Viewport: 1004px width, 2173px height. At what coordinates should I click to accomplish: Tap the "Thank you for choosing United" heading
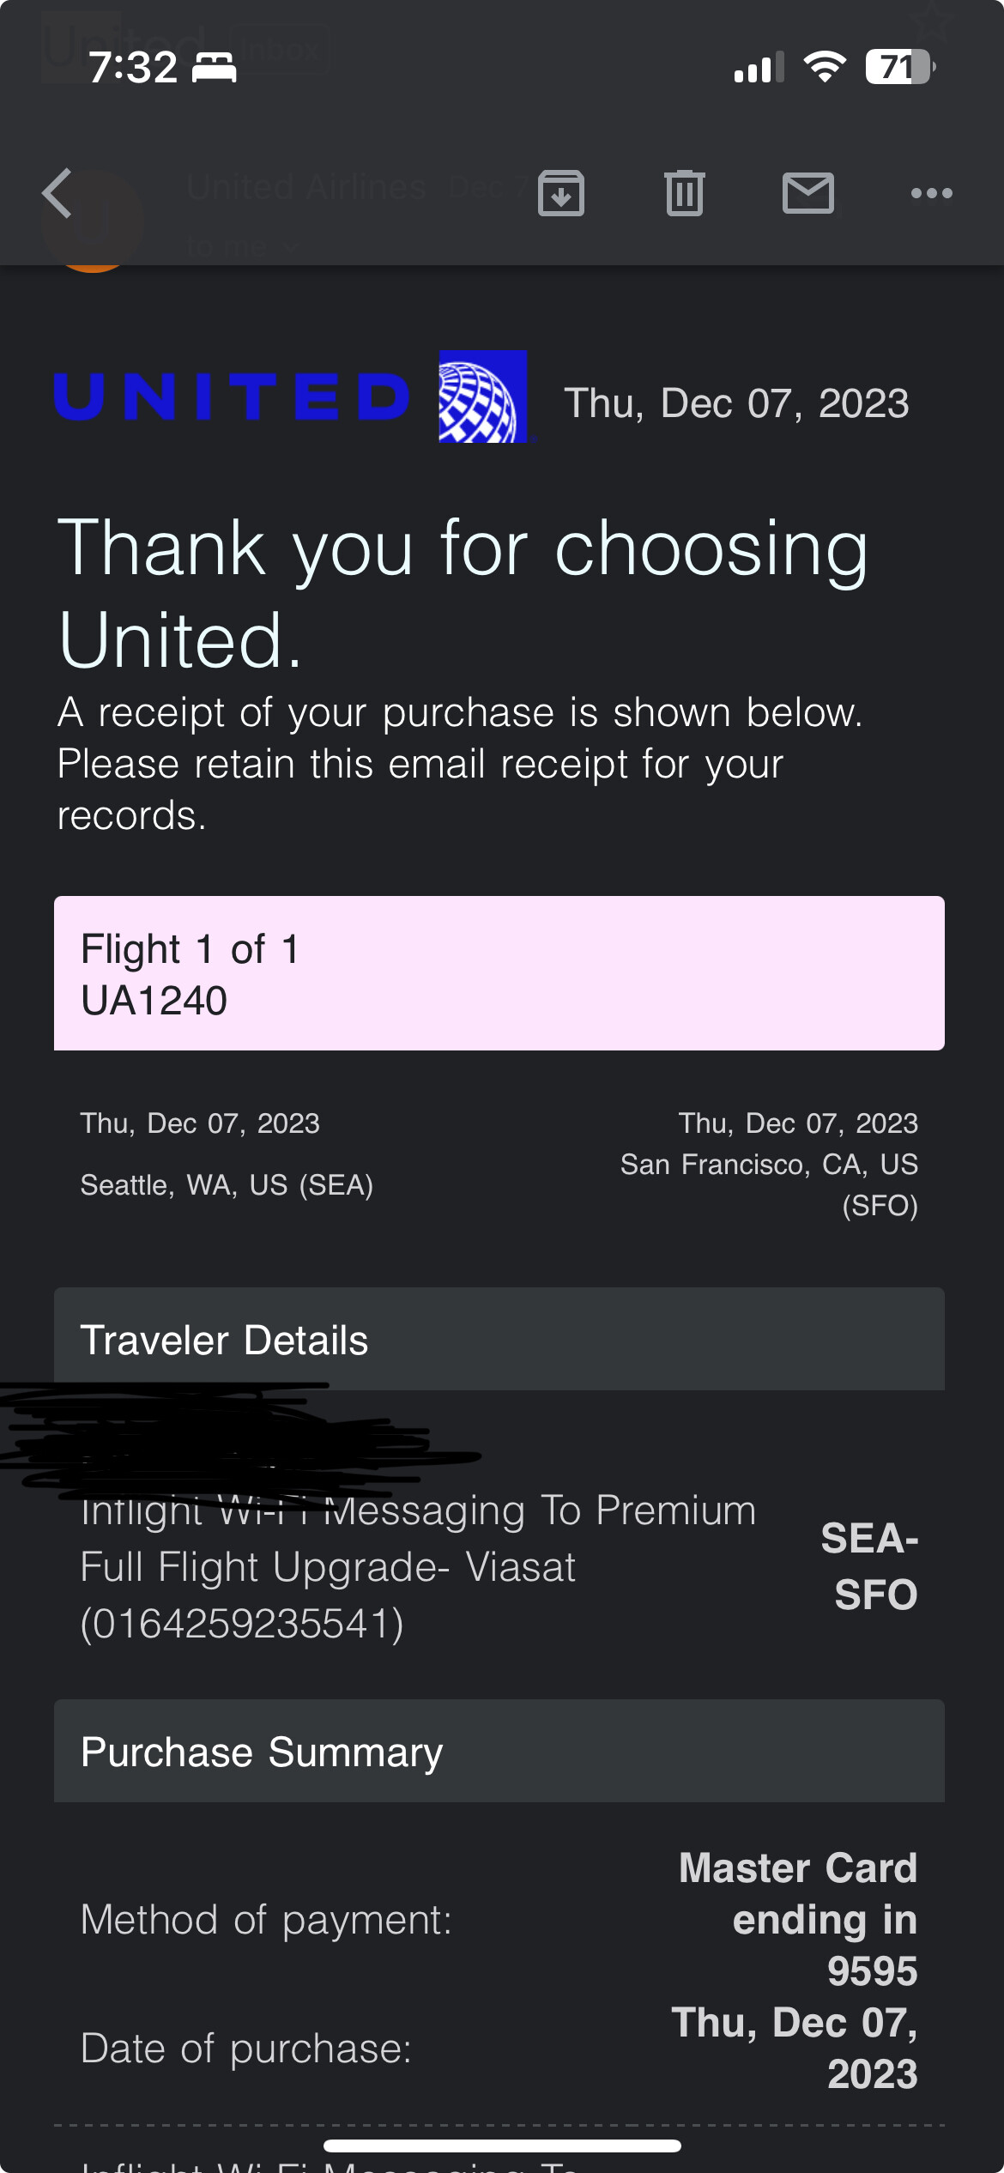pos(463,592)
